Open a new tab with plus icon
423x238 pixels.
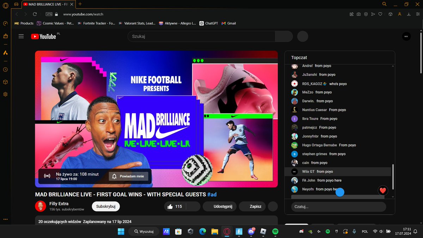point(80,4)
